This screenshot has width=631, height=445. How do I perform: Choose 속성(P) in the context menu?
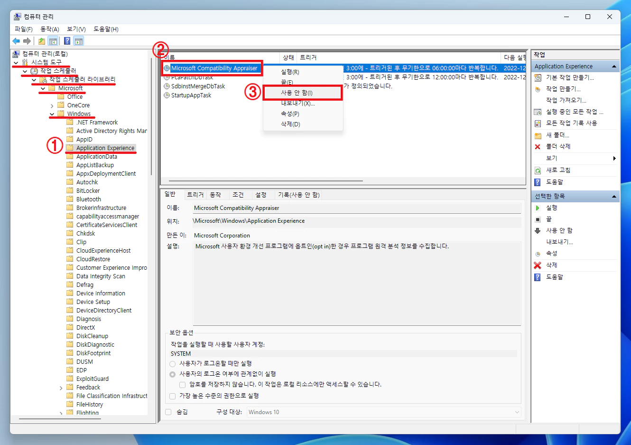tap(303, 114)
